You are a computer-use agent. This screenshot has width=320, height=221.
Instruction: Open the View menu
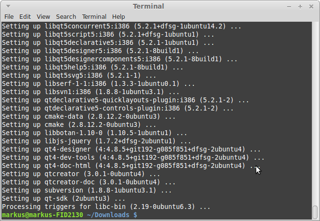(43, 16)
